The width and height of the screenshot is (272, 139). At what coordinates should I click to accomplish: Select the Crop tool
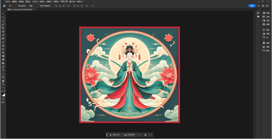click(3, 28)
